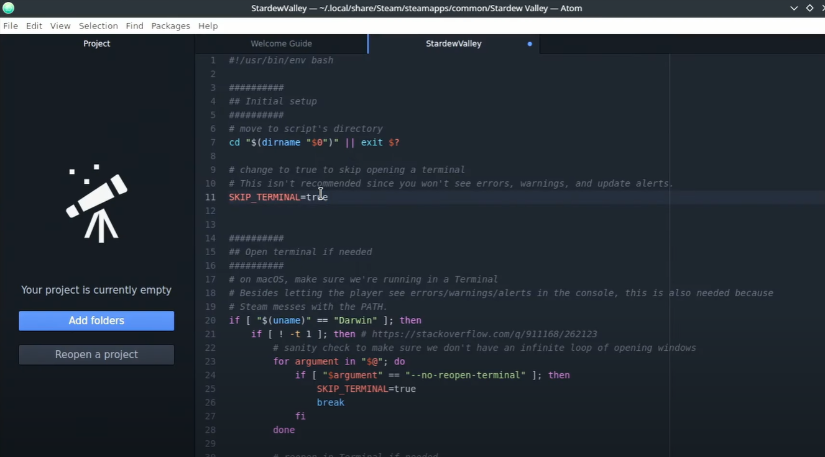825x457 pixels.
Task: Click line number 26 in the gutter
Action: pyautogui.click(x=210, y=402)
